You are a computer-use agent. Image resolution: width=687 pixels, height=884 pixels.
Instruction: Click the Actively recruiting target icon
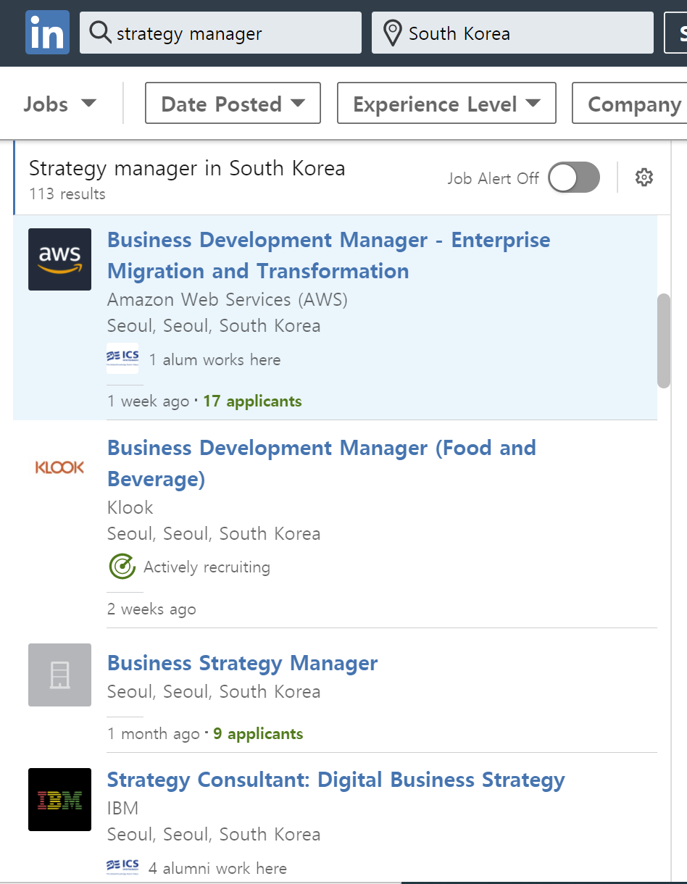click(122, 567)
